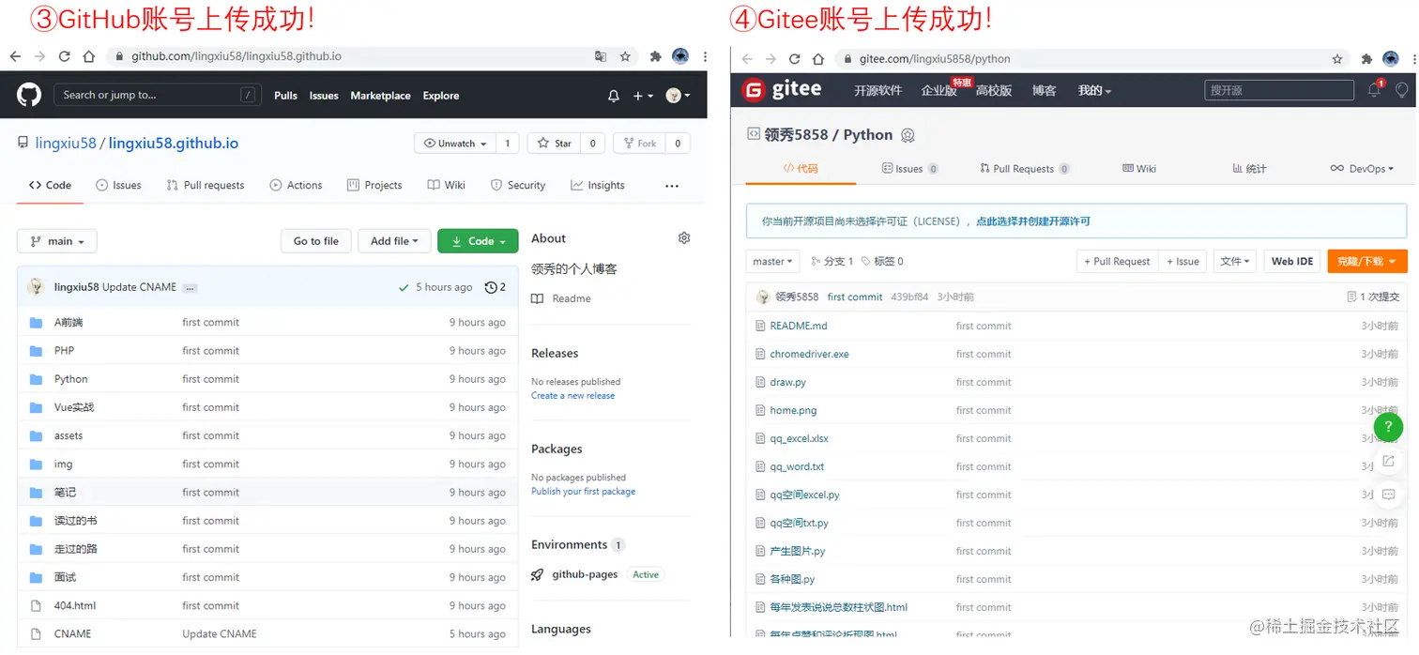Click Create a new release link

click(572, 396)
